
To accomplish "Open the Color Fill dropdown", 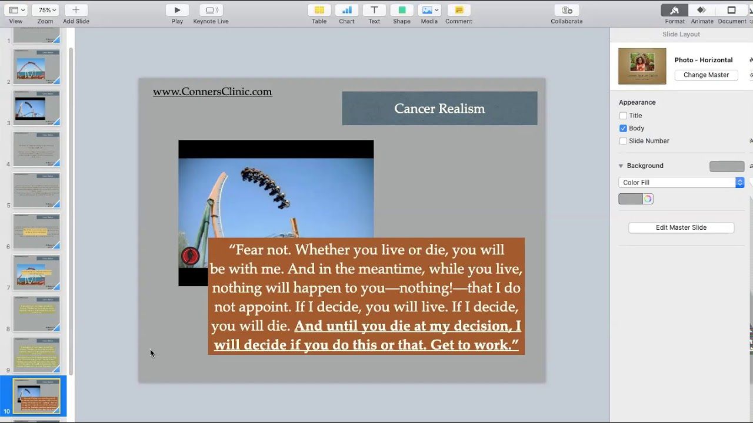I will tap(681, 183).
